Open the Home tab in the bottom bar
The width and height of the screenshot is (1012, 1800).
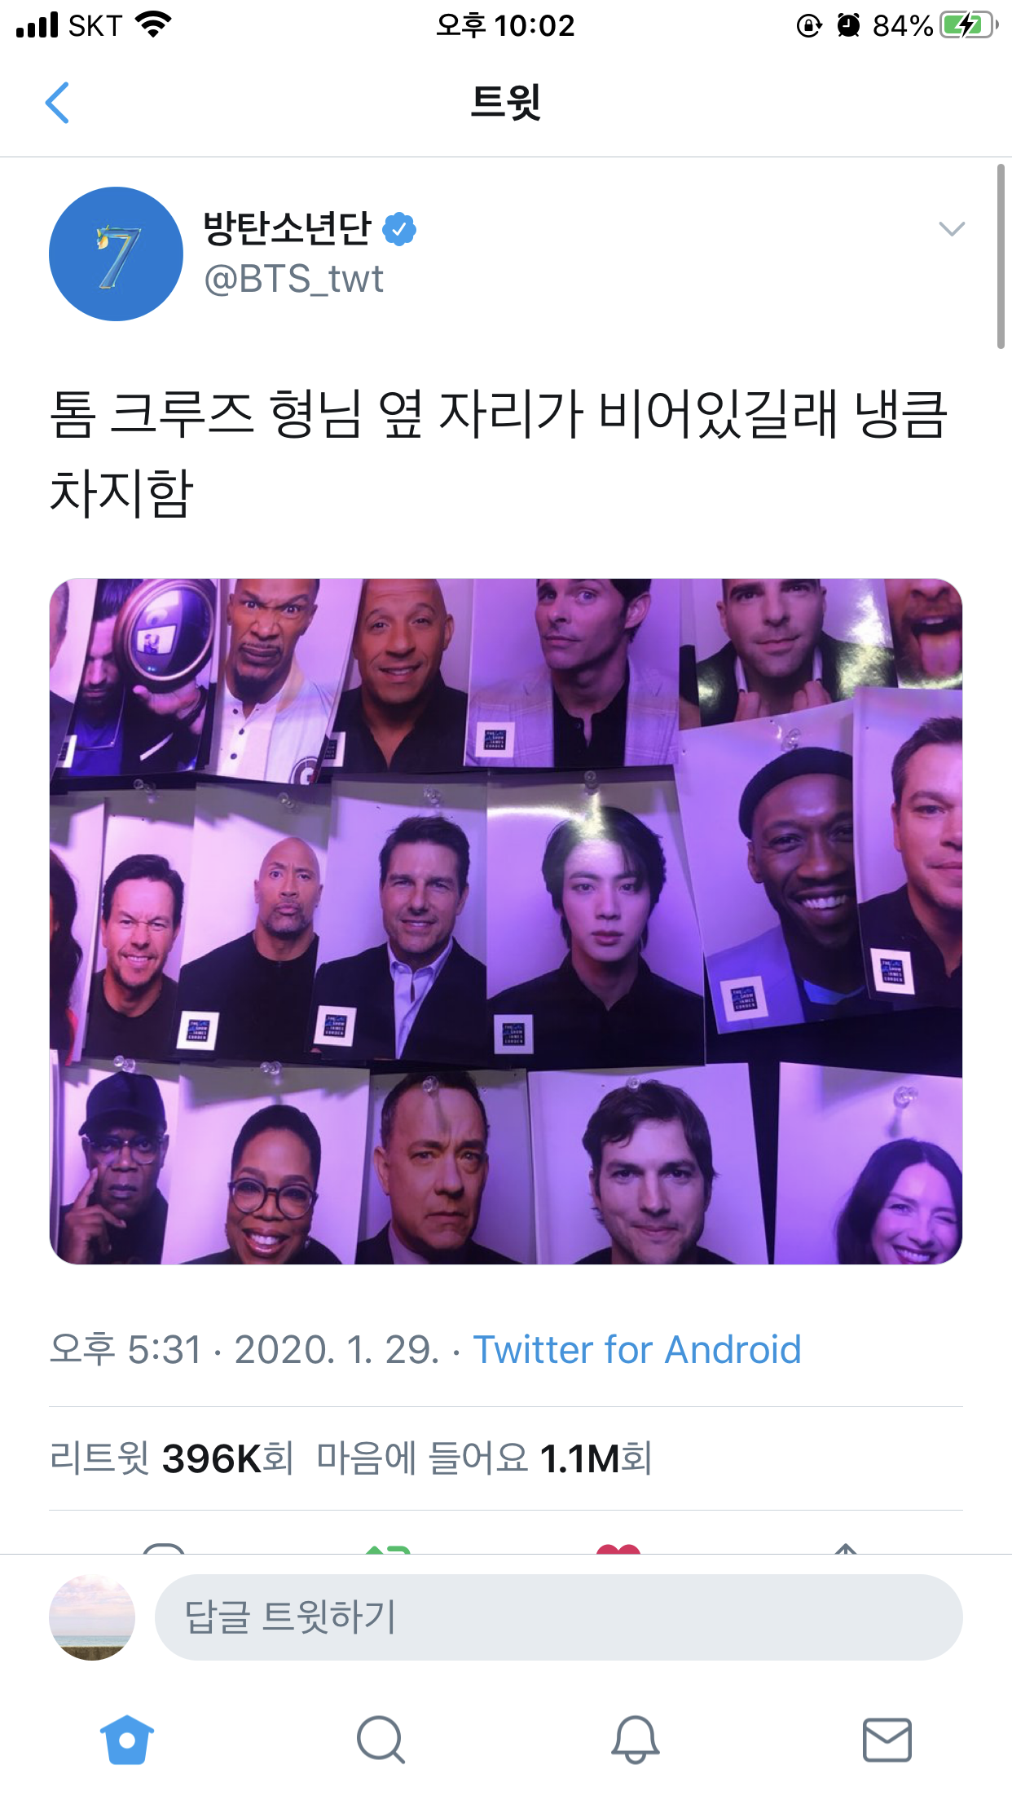126,1740
